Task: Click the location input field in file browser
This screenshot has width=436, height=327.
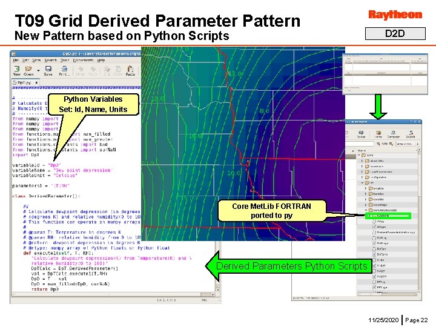Action: click(x=360, y=144)
